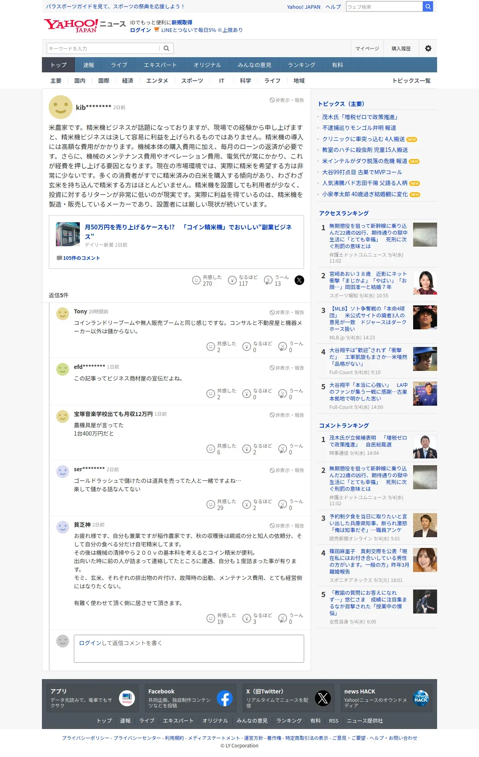
Task: Click the ヘルプ link at top
Action: click(x=333, y=7)
